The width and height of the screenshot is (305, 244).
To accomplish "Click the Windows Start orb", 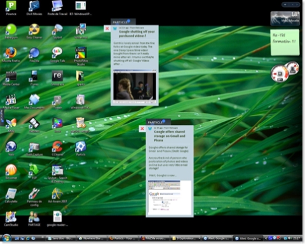I will coord(6,238).
